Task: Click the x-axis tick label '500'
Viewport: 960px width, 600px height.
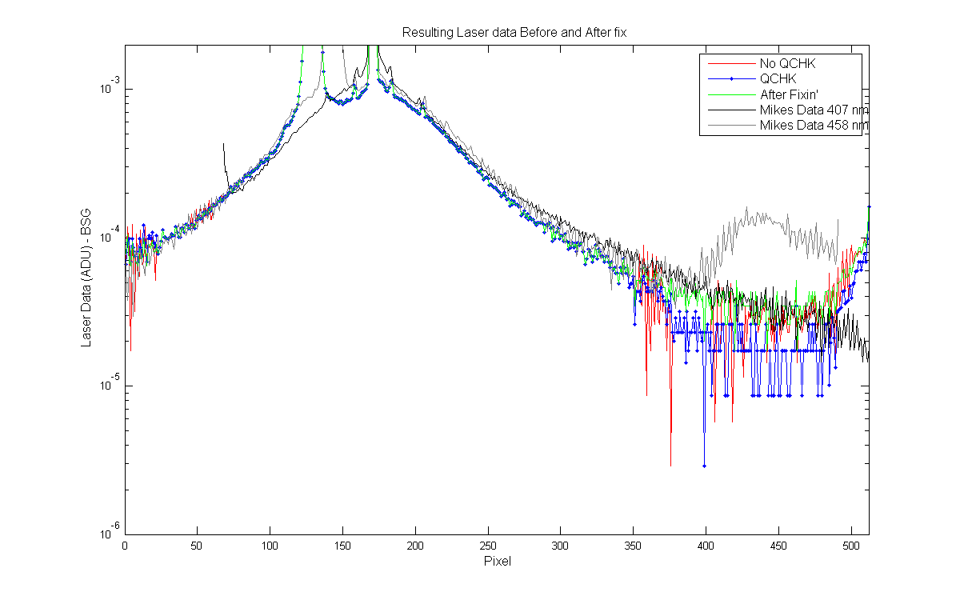Action: pyautogui.click(x=851, y=547)
